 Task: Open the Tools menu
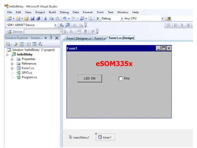[x=100, y=12]
